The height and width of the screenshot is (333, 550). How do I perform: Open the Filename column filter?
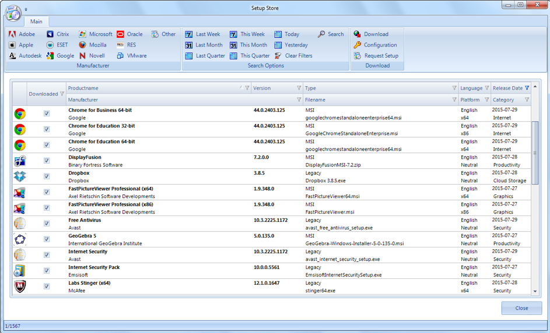(454, 100)
